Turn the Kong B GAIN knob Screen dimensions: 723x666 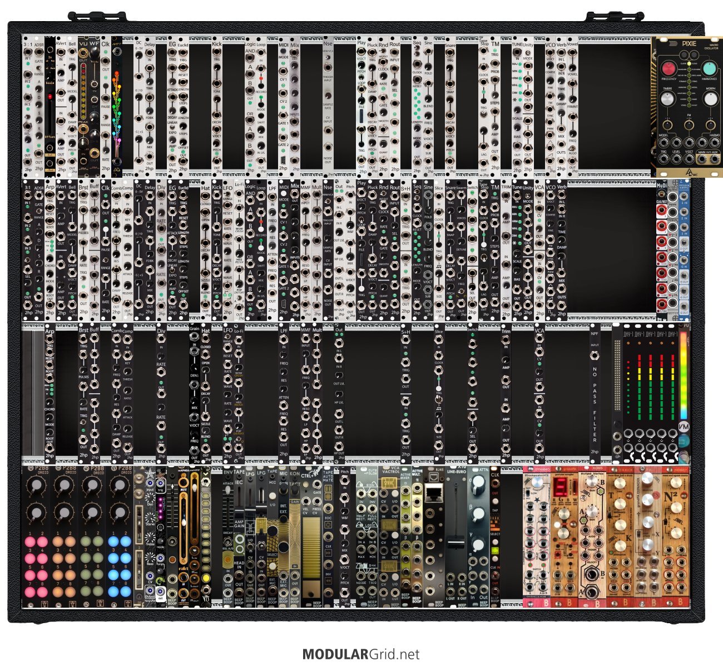[592, 481]
